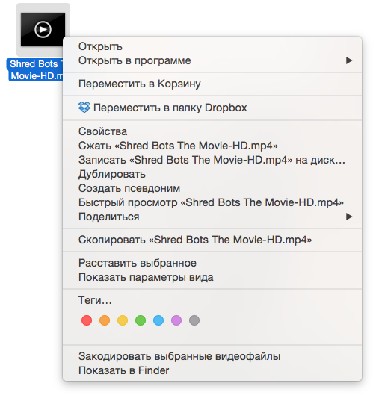Click the Shred Bots Movie-HD file name label
Viewport: 376px width, 395px height.
pos(35,69)
